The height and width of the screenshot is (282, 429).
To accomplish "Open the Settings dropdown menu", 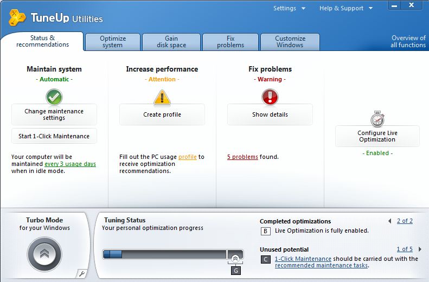I will pyautogui.click(x=289, y=8).
